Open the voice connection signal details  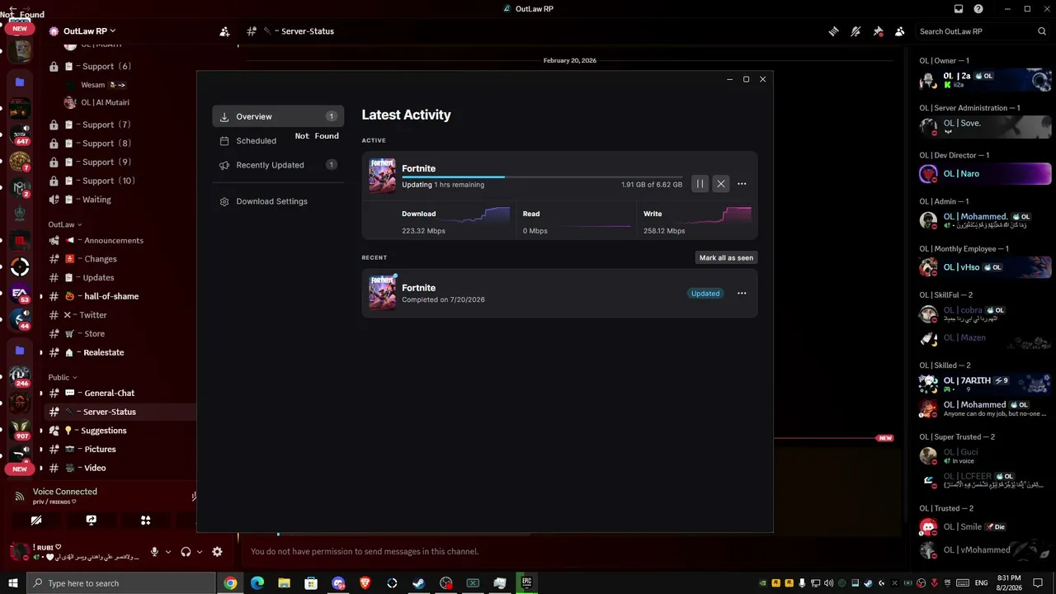(19, 496)
